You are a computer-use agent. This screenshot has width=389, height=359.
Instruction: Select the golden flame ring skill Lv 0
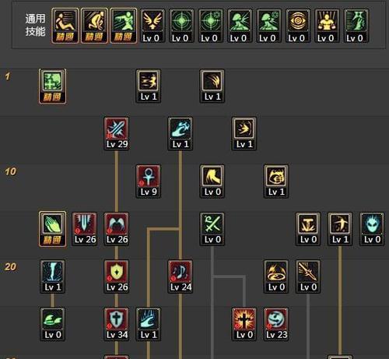point(276,276)
